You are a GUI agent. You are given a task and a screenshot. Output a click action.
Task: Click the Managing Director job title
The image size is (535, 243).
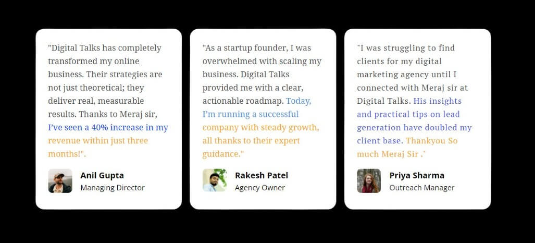(x=113, y=188)
